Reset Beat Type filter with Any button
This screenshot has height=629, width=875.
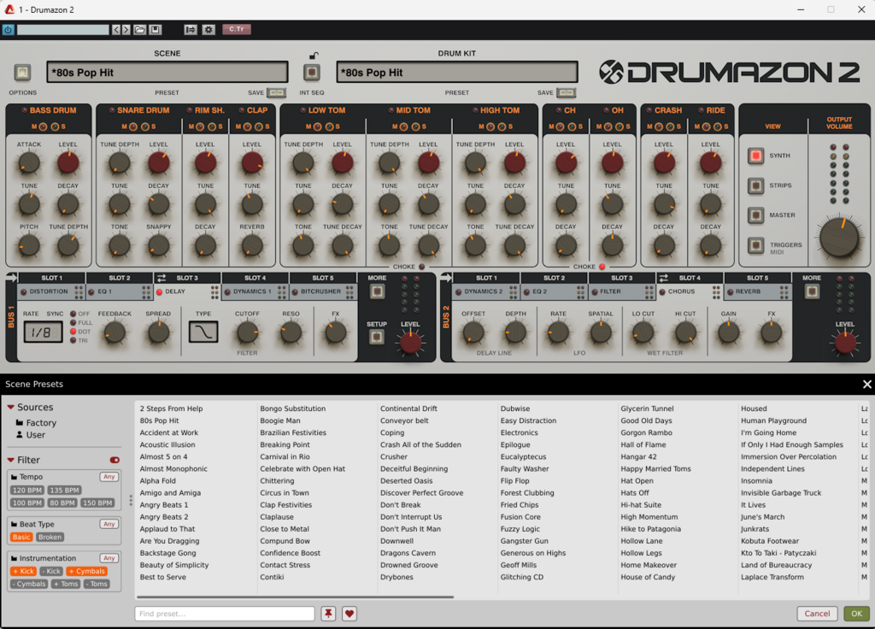click(109, 524)
